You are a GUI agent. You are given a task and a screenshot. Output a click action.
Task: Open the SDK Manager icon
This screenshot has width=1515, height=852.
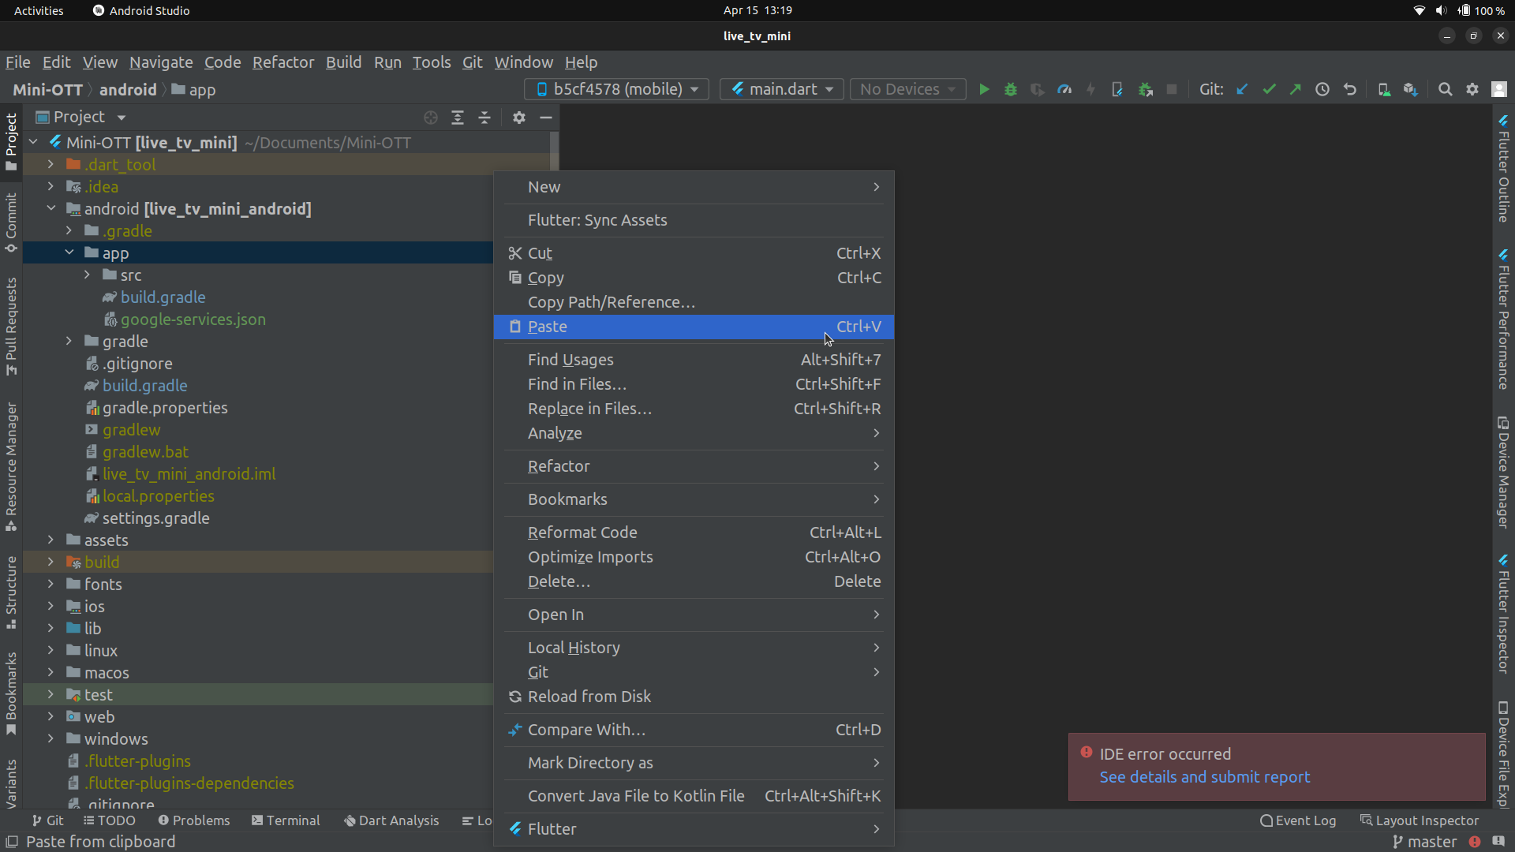point(1411,89)
